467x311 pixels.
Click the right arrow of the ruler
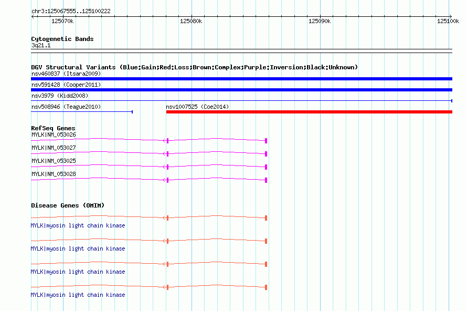click(450, 16)
